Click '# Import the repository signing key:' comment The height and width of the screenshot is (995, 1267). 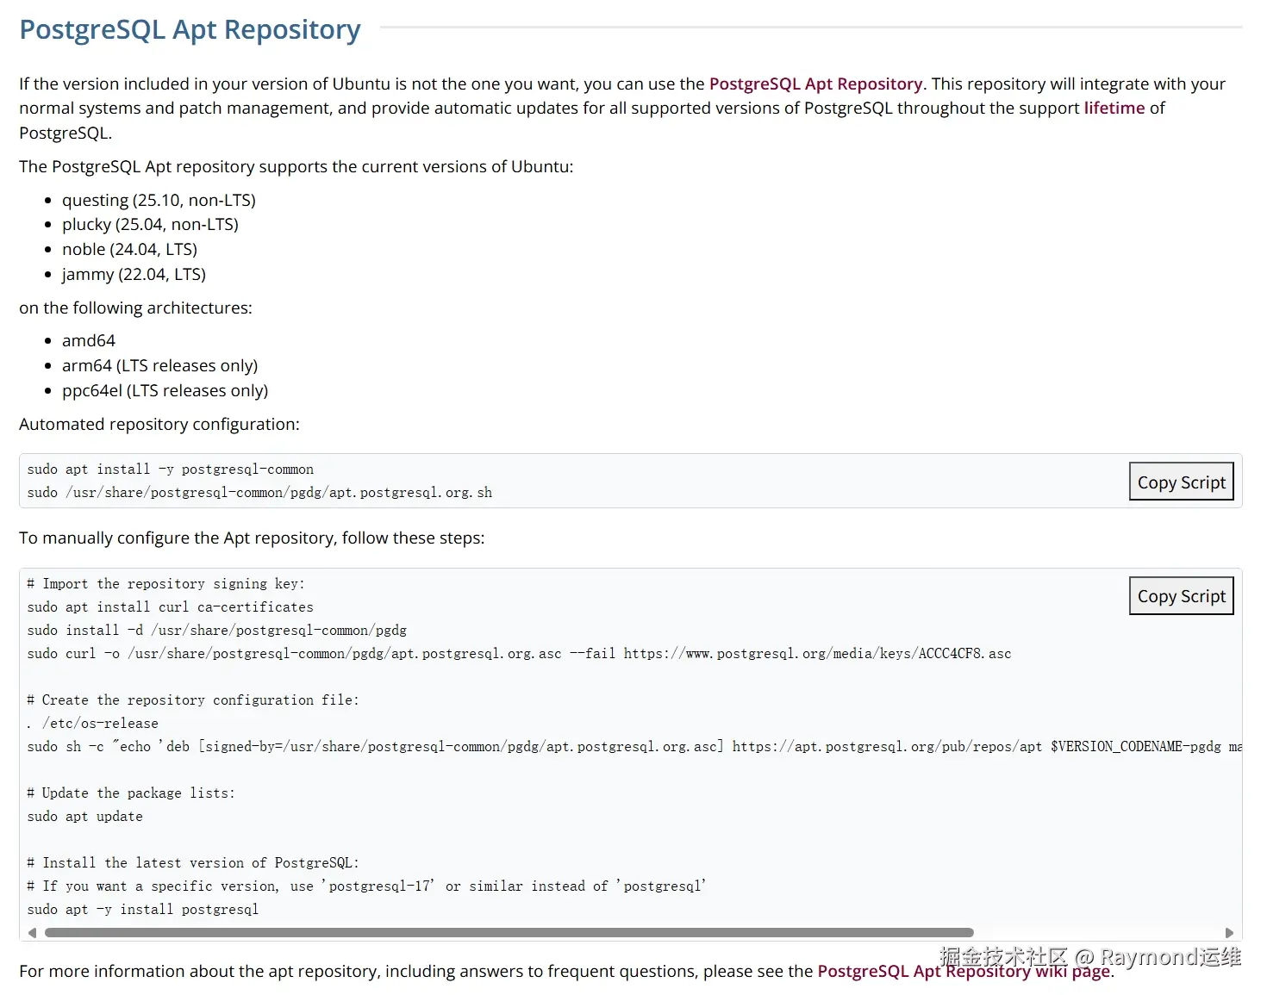(x=165, y=584)
